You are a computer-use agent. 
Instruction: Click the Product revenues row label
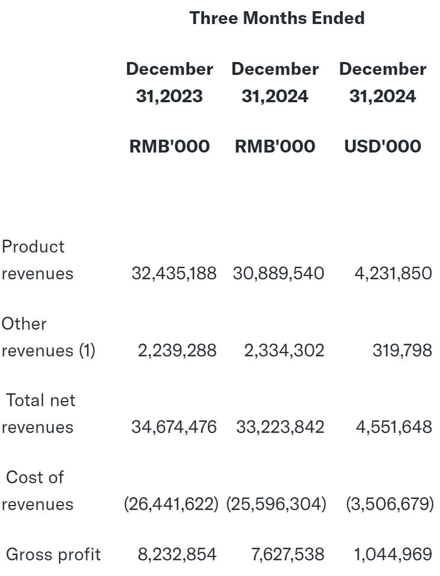[x=37, y=260]
